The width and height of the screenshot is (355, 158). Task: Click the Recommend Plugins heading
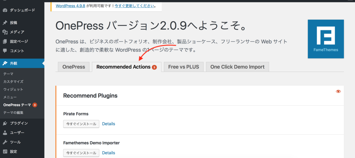(x=90, y=96)
